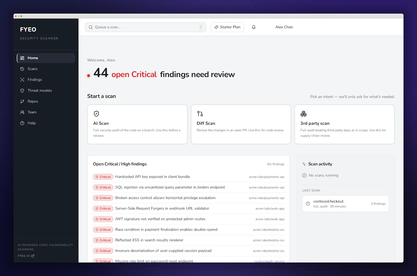Click Critical badge on Reflected XSS row
Screen dimensions: 417x276
(103, 240)
